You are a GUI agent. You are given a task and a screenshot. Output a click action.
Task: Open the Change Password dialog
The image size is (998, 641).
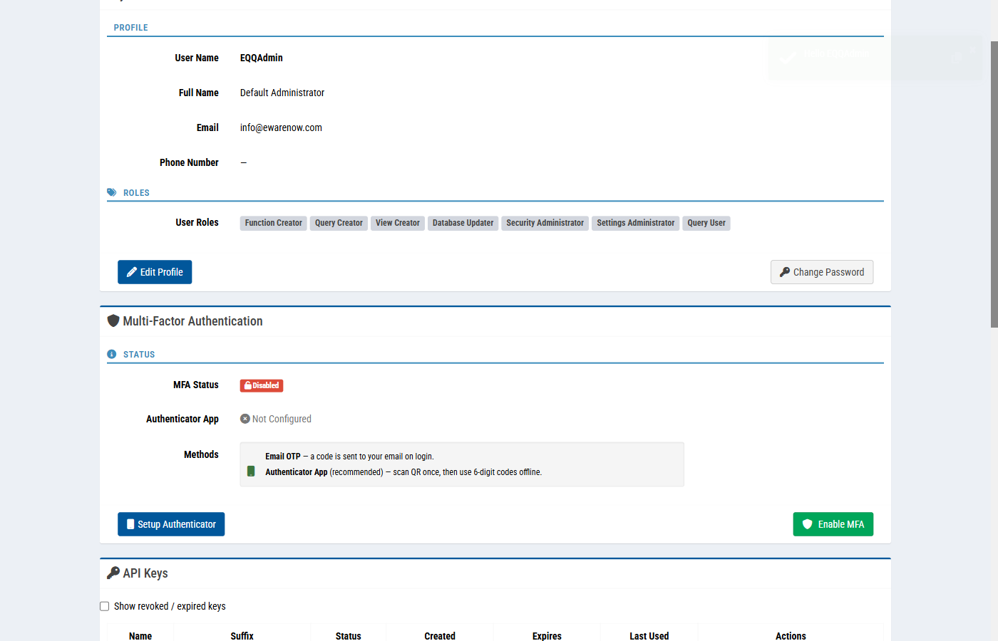[821, 271]
